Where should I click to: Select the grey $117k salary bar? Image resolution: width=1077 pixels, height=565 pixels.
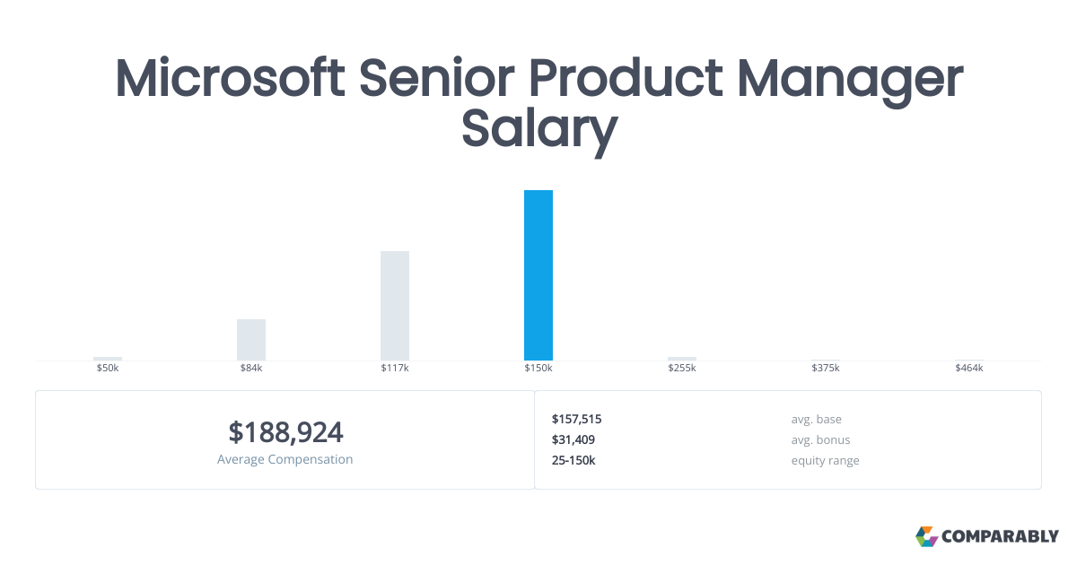[395, 306]
